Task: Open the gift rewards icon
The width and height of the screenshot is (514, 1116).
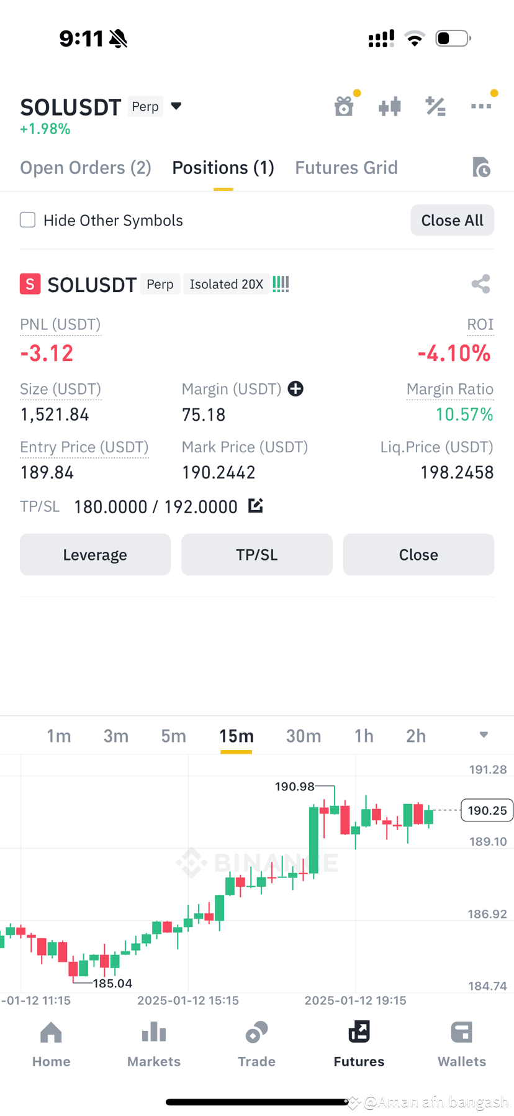Action: tap(345, 106)
